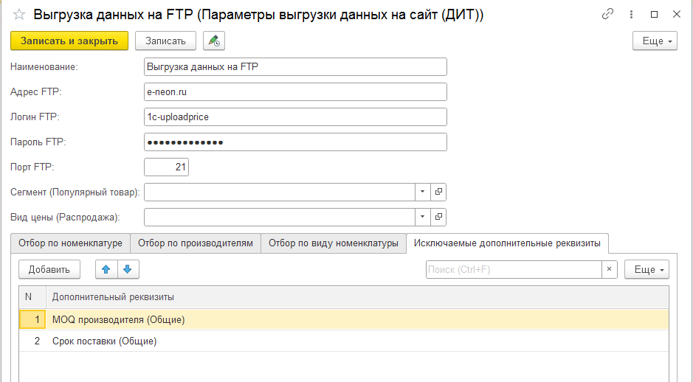693x382 pixels.
Task: Switch to Отбор по производителям tab
Action: click(196, 243)
